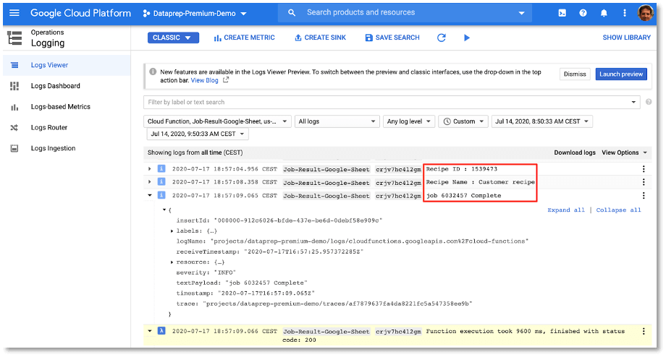This screenshot has height=357, width=666.
Task: Open the Custom time range dropdown
Action: pyautogui.click(x=463, y=121)
